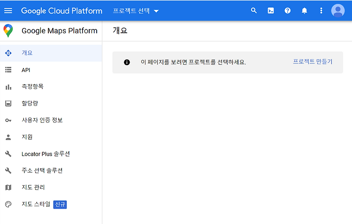Open the help question mark icon
The height and width of the screenshot is (224, 352).
287,10
